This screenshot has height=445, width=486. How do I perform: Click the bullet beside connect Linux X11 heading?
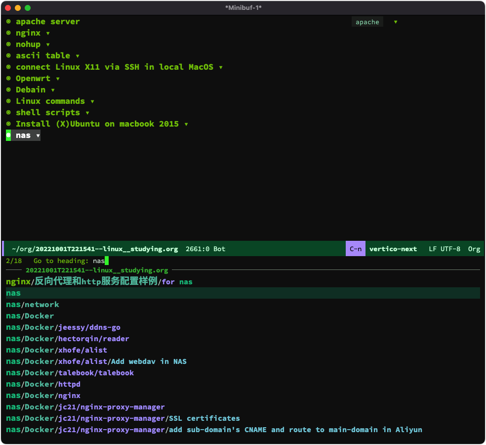(9, 67)
